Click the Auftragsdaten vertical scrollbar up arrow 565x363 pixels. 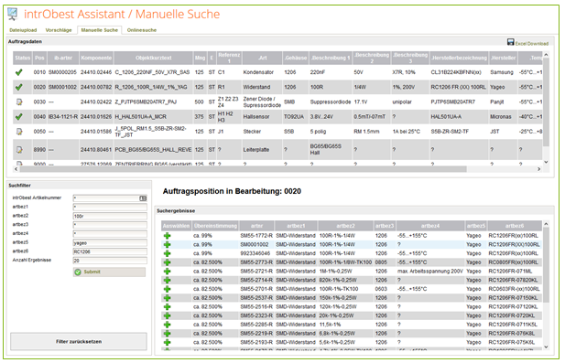coord(547,55)
